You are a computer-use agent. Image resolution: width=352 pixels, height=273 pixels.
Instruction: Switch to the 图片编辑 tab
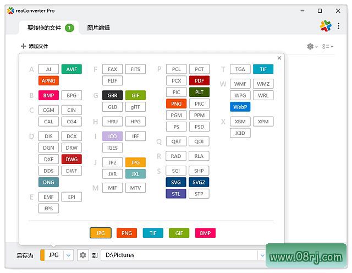coord(98,28)
